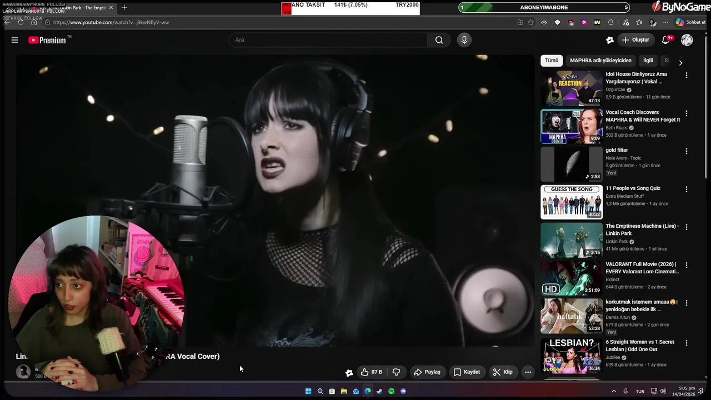
Task: Open VALORANT Full Movie thumbnail
Action: 572,278
